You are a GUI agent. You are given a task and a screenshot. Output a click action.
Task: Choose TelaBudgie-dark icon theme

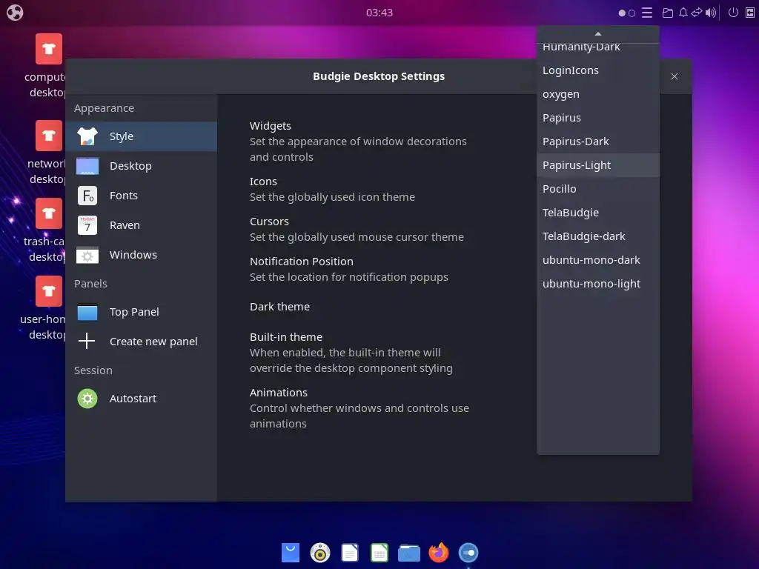pos(598,236)
